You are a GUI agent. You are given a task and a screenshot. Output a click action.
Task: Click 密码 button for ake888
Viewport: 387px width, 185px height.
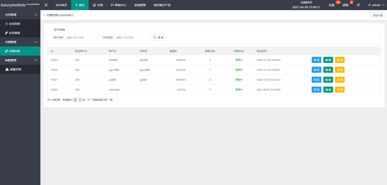[x=316, y=60]
